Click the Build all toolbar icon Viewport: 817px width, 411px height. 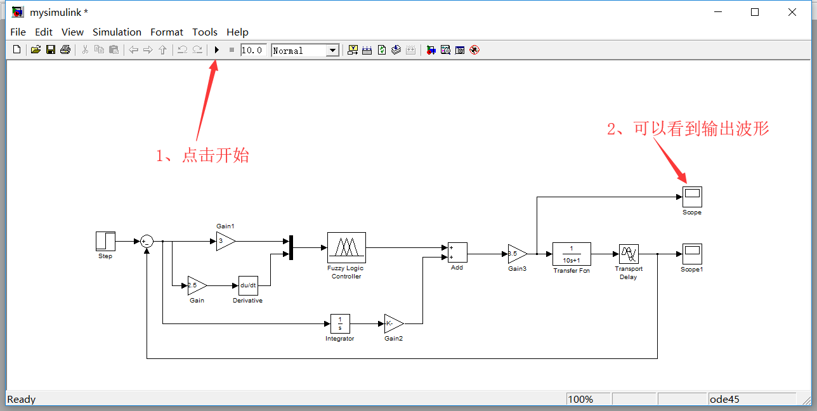click(367, 49)
